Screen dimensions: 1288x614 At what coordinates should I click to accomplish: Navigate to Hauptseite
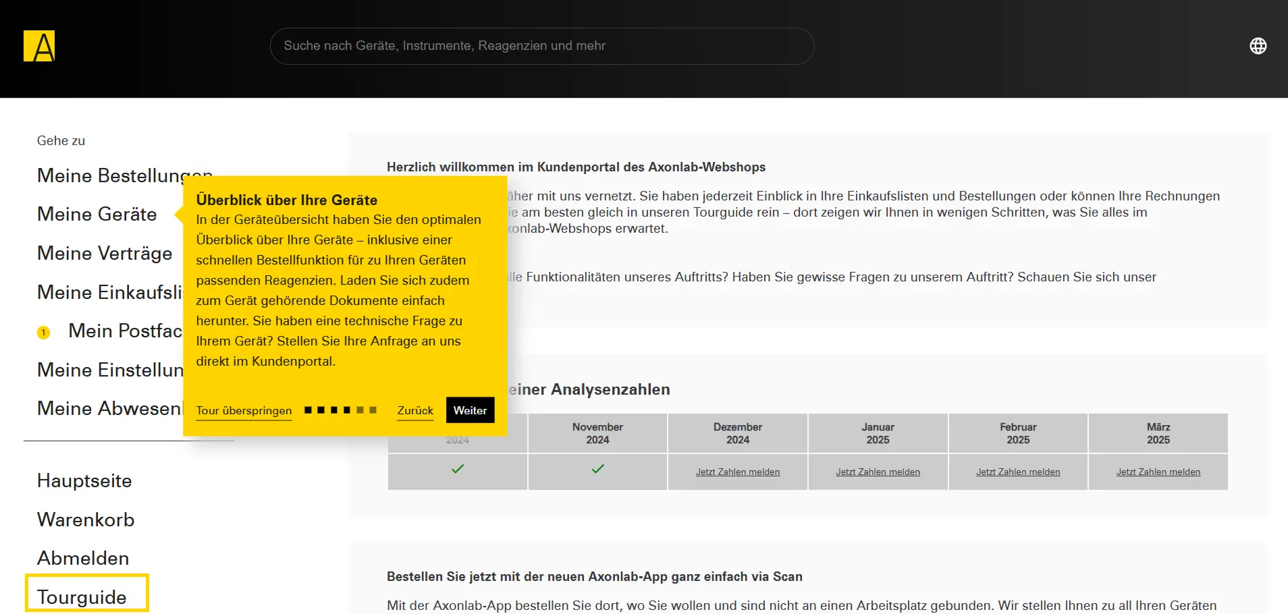[84, 480]
